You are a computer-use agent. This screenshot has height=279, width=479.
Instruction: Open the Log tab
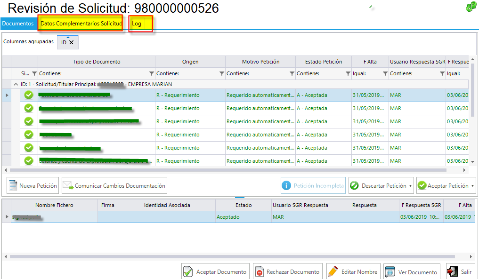[137, 24]
